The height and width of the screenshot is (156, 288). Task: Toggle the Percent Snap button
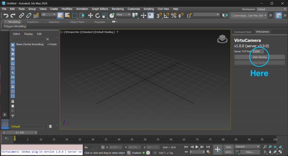[x=174, y=15]
